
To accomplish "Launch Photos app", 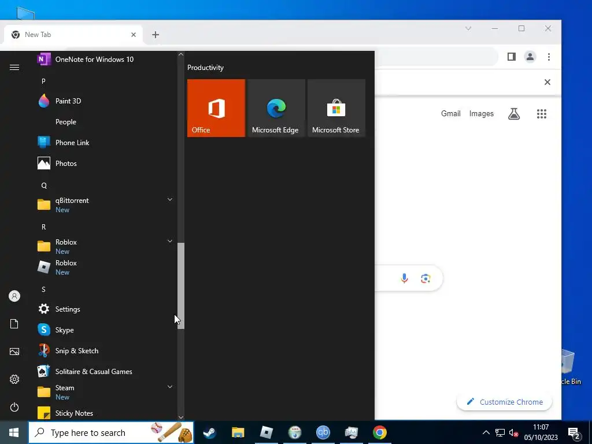I will (x=104, y=164).
